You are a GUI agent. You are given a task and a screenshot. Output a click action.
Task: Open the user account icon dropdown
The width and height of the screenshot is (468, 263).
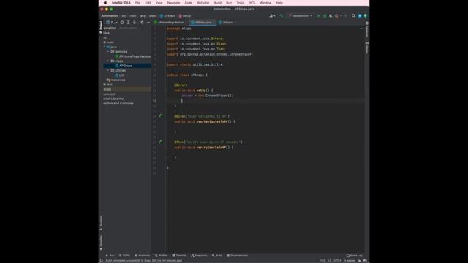[x=272, y=16]
